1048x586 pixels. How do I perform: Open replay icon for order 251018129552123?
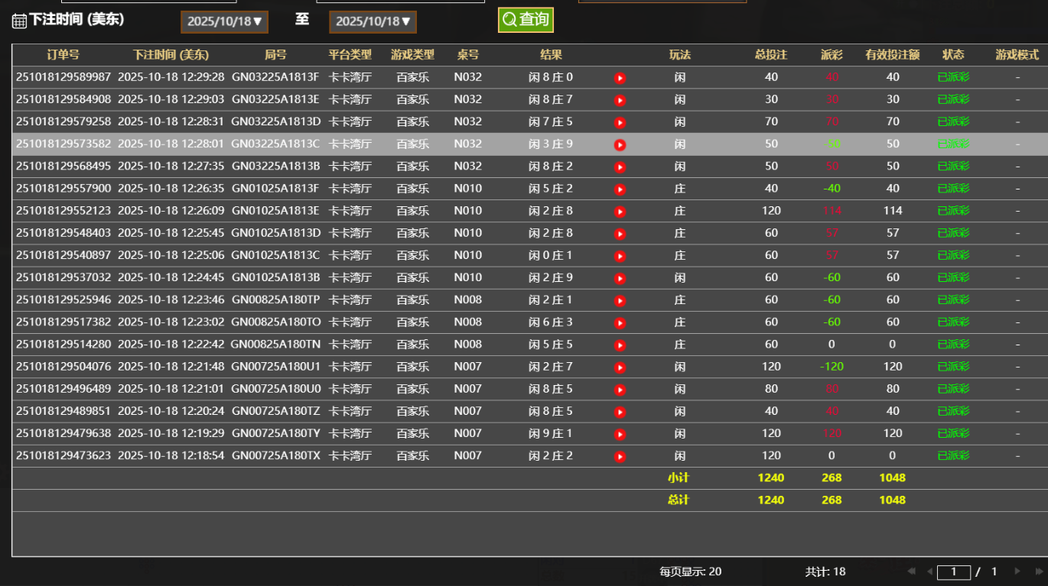pyautogui.click(x=620, y=212)
